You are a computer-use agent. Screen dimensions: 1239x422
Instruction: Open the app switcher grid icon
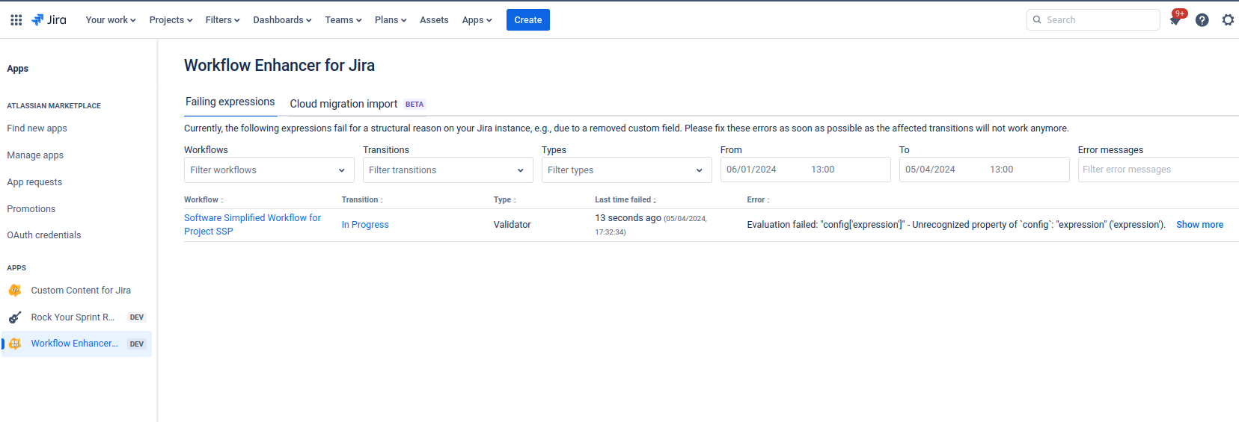coord(16,20)
